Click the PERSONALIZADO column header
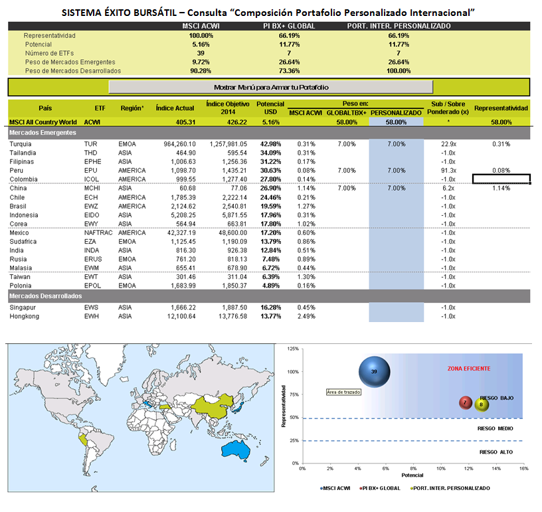 (x=396, y=113)
